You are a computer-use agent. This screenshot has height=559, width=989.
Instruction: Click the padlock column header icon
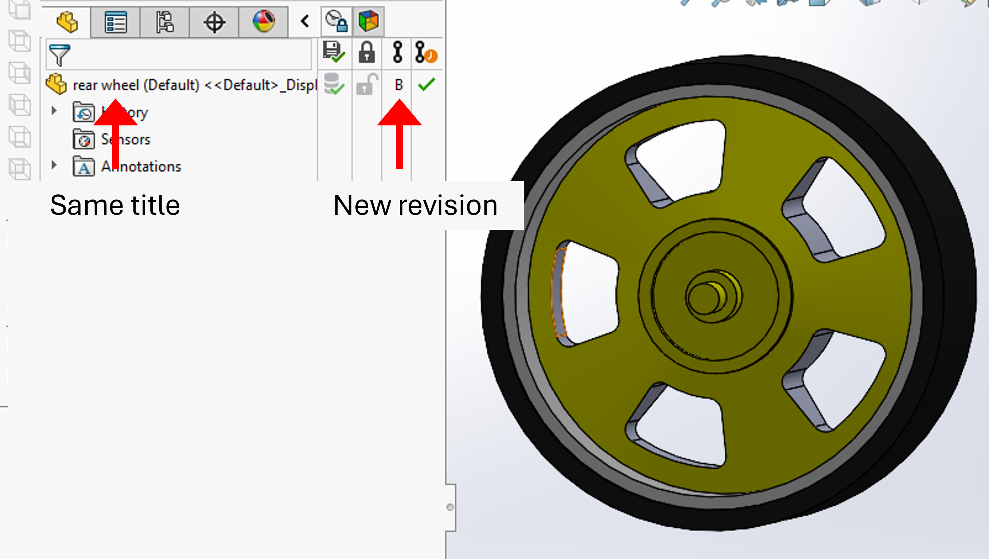point(367,52)
